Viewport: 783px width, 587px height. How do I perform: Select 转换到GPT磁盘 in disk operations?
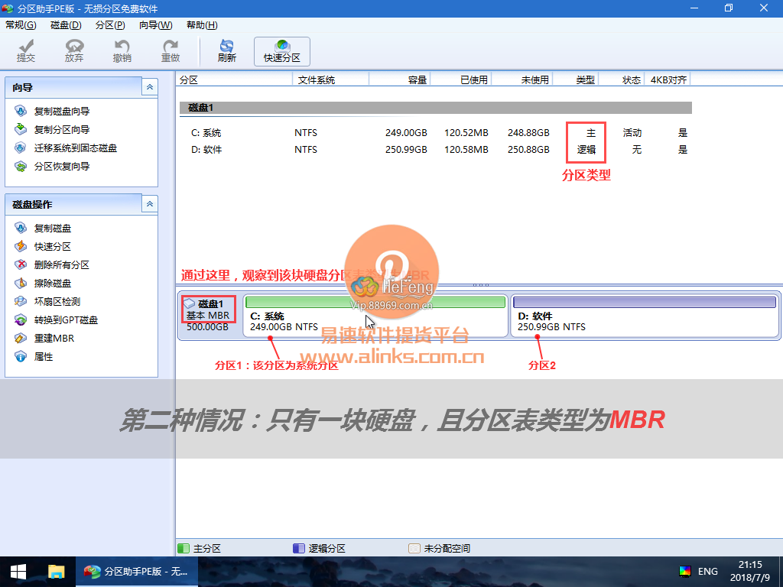coord(66,320)
